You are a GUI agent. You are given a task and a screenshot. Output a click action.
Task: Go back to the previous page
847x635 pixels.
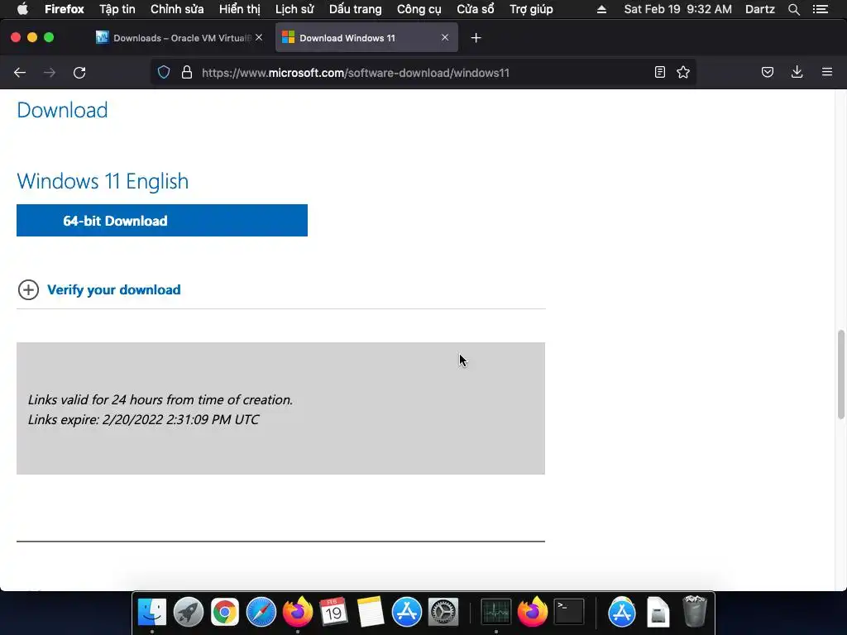20,73
